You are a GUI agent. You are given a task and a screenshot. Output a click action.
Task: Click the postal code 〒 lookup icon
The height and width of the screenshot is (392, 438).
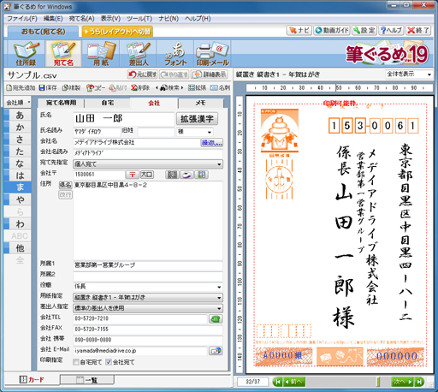coord(133,175)
